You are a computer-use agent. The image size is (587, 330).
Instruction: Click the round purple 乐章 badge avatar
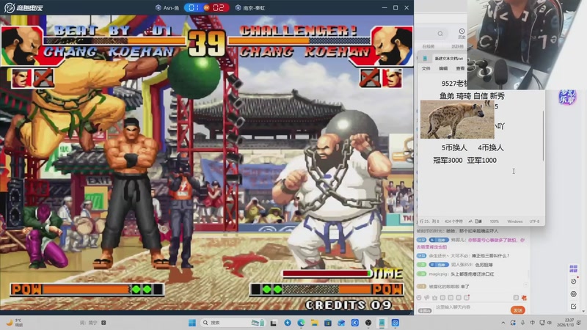(567, 97)
